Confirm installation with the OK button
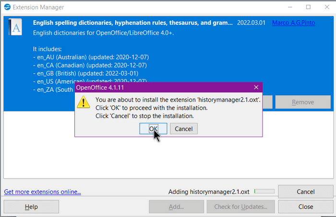This screenshot has width=336, height=217. pos(153,129)
